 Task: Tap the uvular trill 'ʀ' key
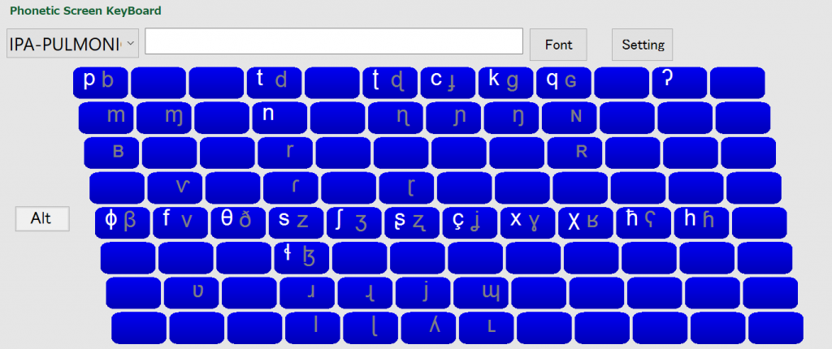click(574, 153)
